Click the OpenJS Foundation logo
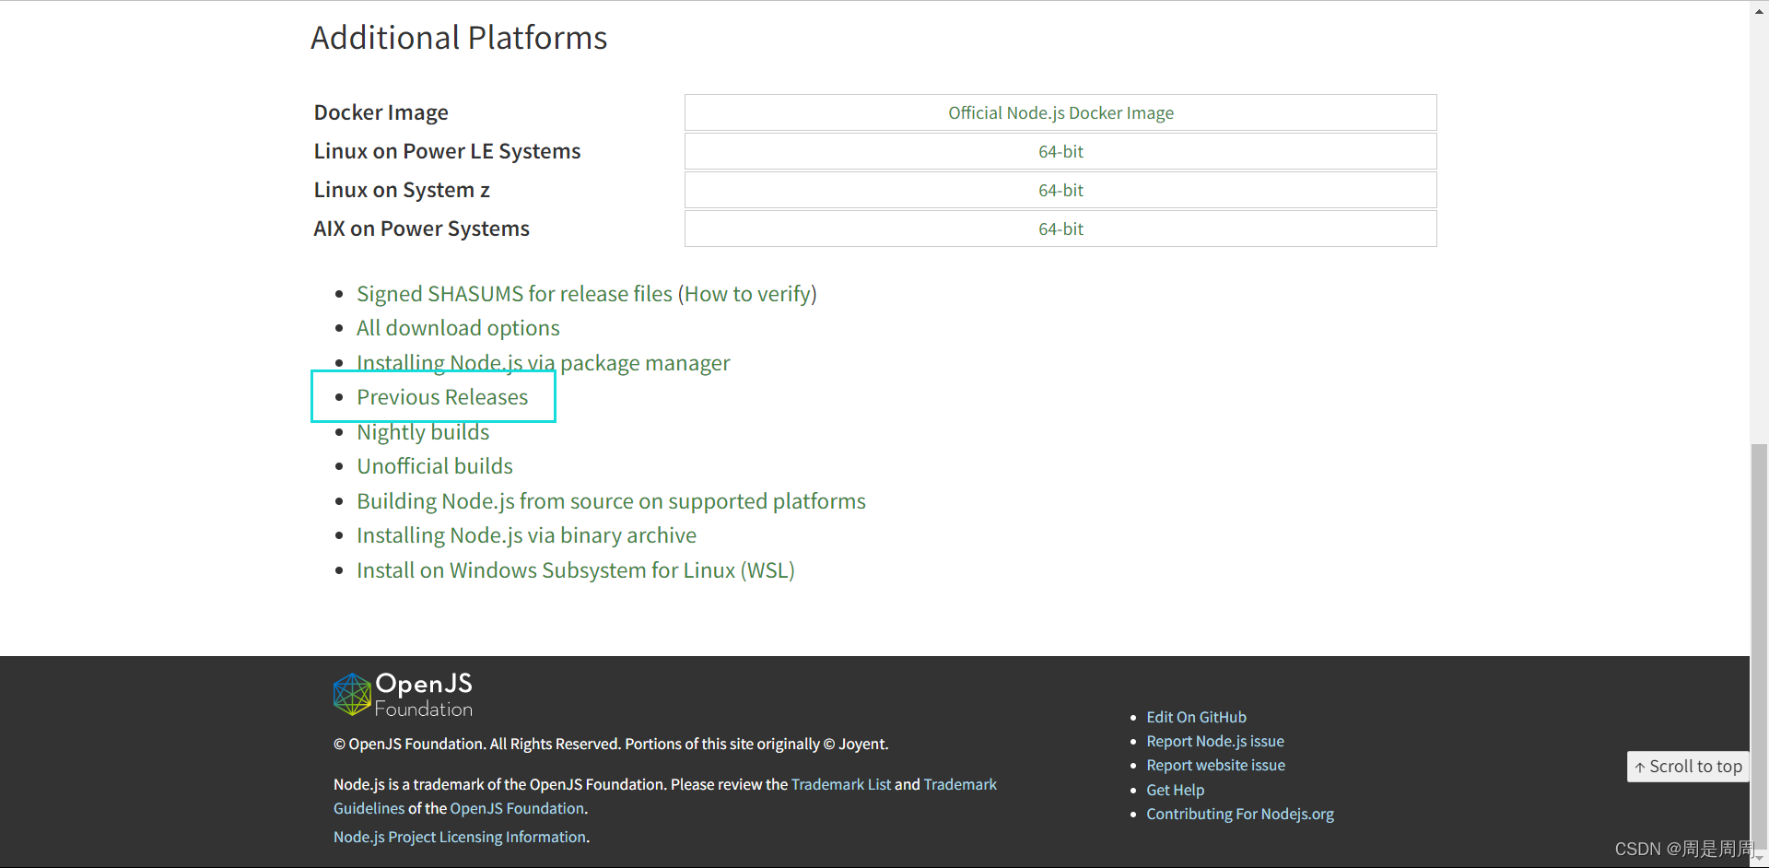Screen dimensions: 1769x868 (x=403, y=695)
